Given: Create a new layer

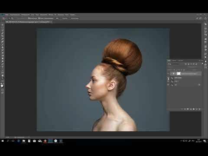Looking at the screenshot, I should tap(197, 109).
